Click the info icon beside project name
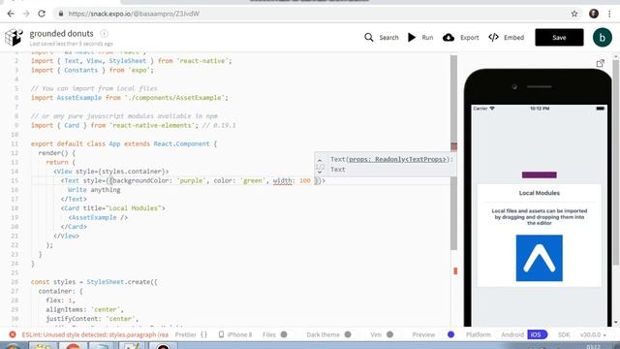The width and height of the screenshot is (620, 349). pos(104,33)
